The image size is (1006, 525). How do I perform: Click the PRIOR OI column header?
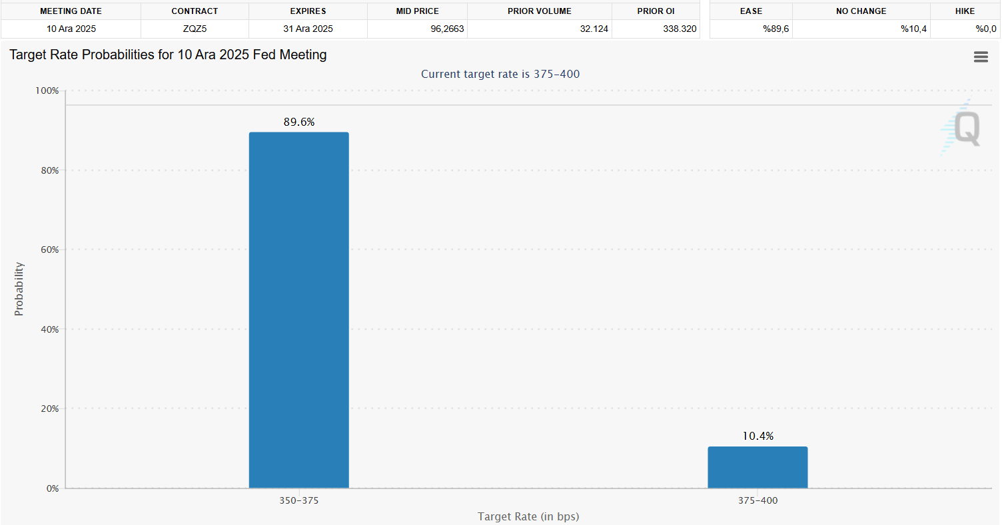click(x=656, y=11)
